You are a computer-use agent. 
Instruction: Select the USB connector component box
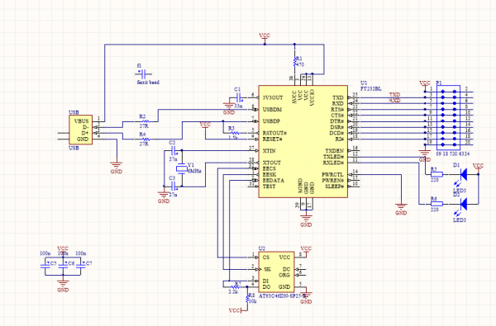pyautogui.click(x=81, y=130)
